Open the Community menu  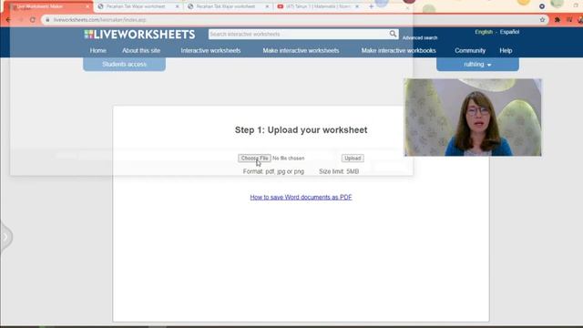click(470, 51)
